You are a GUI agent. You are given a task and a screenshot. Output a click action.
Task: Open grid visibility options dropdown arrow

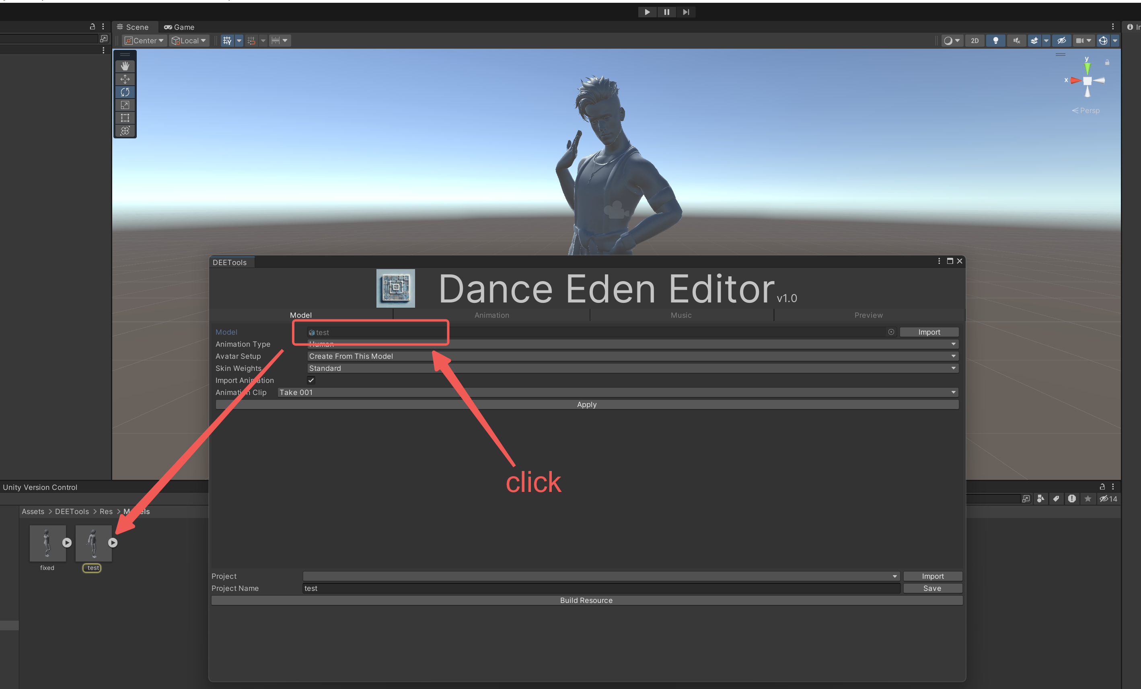(x=239, y=41)
